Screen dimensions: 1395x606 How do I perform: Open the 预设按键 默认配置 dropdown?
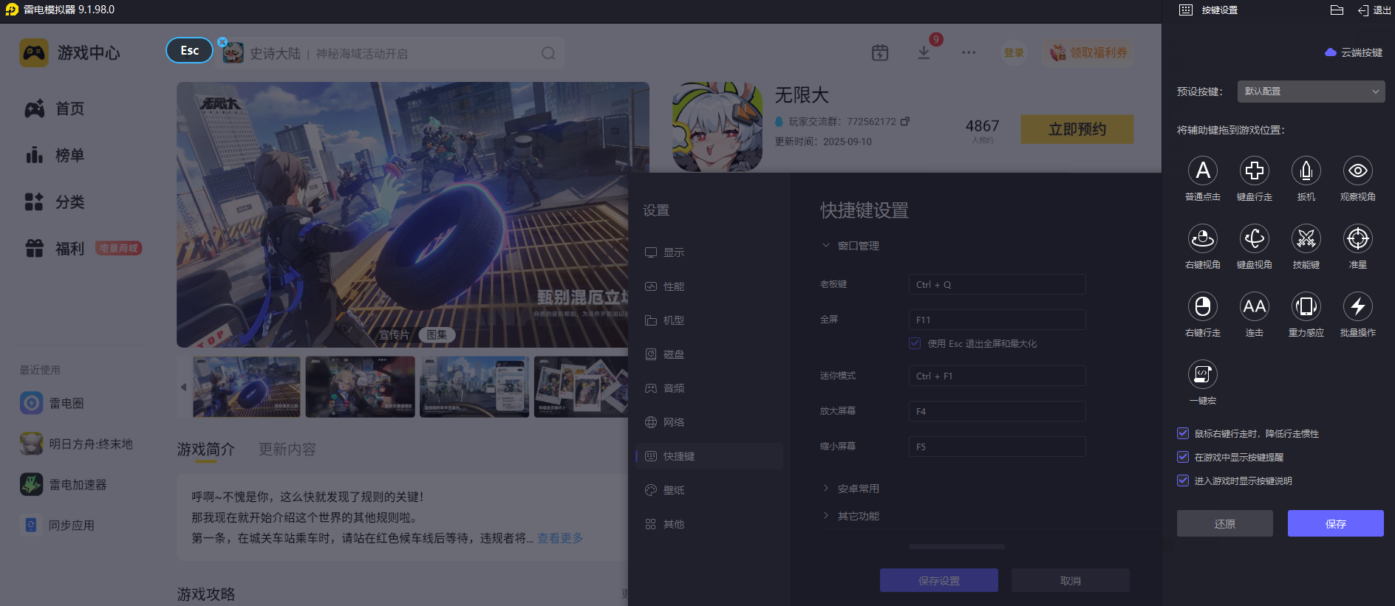pos(1311,92)
